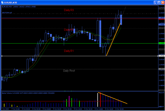
Task: Click the green 1.47460 price tag
Action: 162,43
